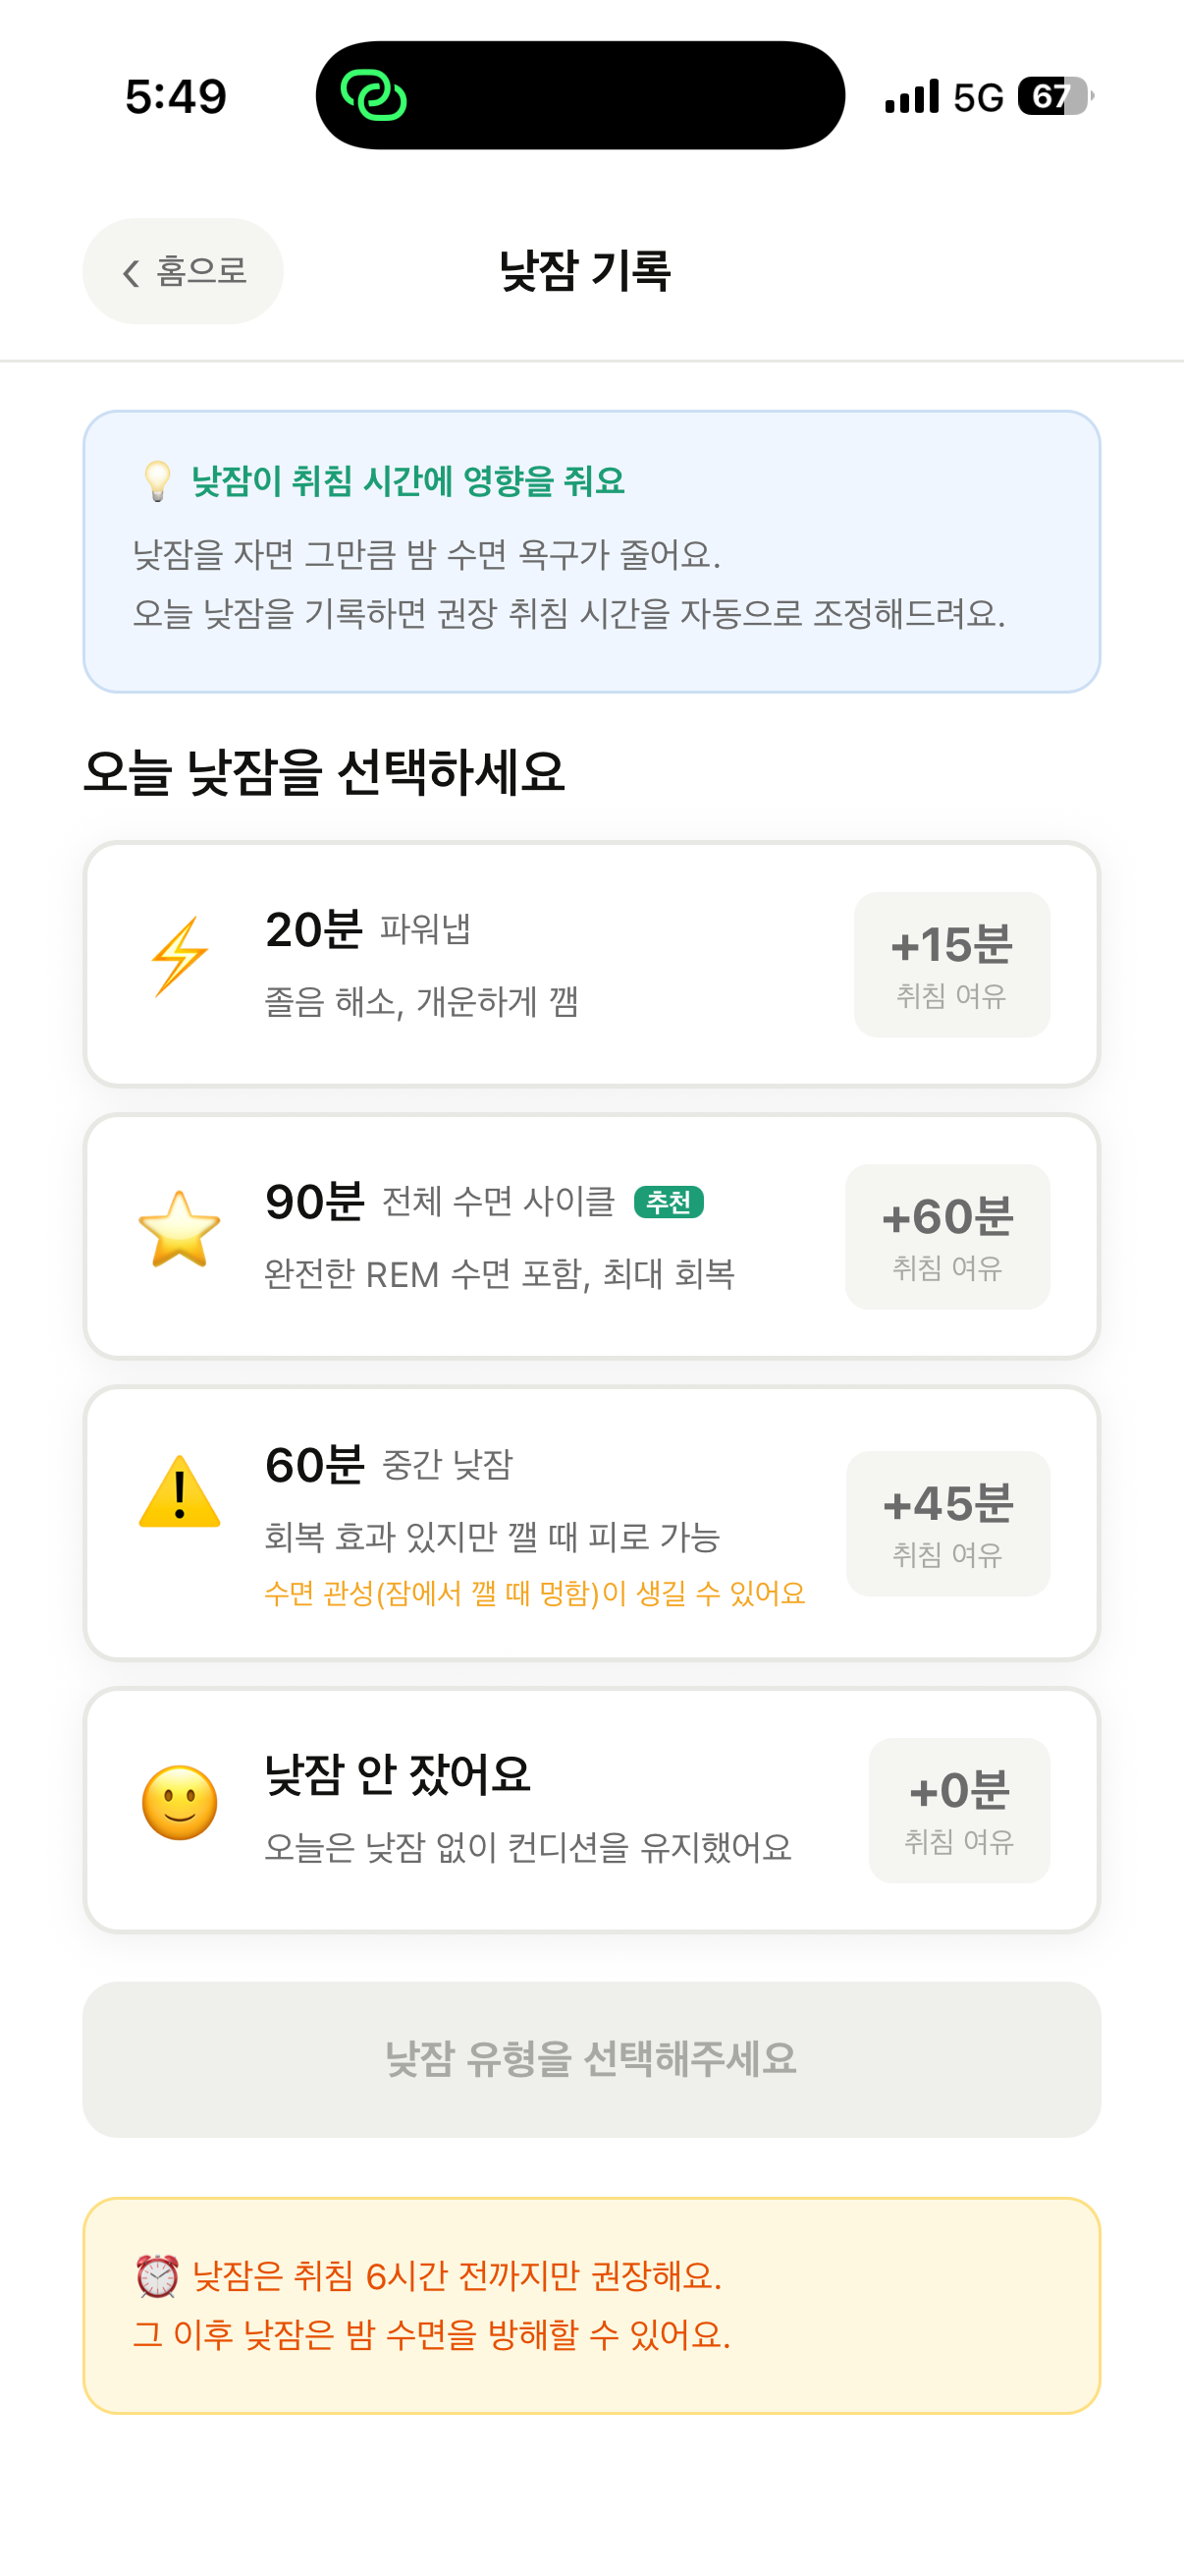Tap the +0분 취침 여유 chip
The width and height of the screenshot is (1184, 2576).
(x=959, y=1810)
